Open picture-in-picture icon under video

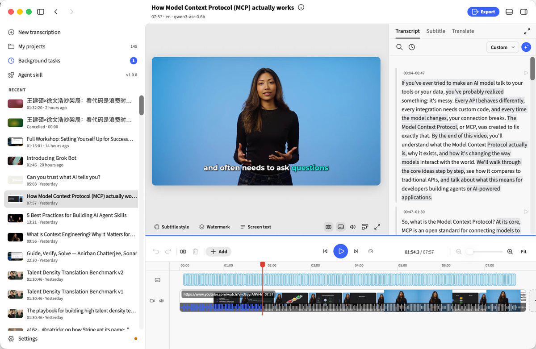(365, 227)
